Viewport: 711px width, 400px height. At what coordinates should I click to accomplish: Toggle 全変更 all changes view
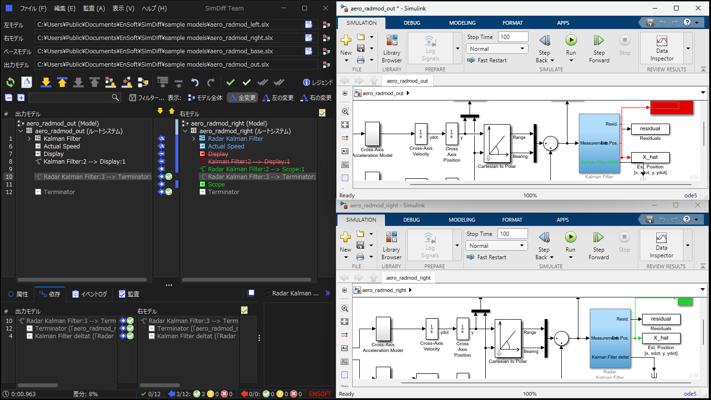[x=242, y=98]
